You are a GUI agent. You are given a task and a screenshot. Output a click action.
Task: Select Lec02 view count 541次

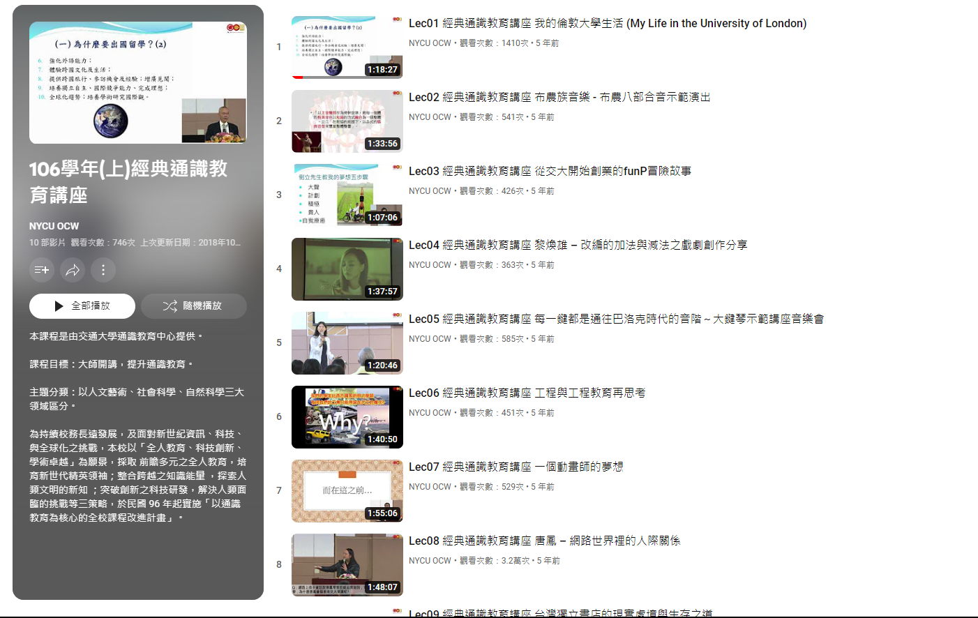492,117
